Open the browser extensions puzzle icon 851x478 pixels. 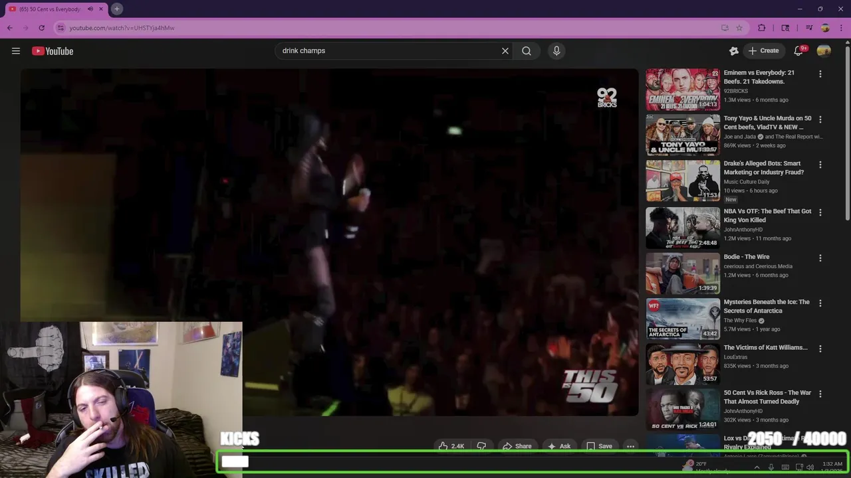[x=762, y=28]
